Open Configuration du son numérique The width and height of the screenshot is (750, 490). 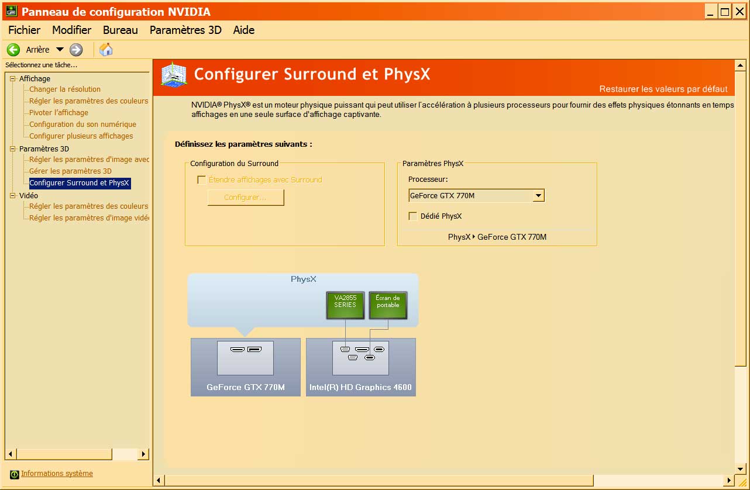(83, 125)
